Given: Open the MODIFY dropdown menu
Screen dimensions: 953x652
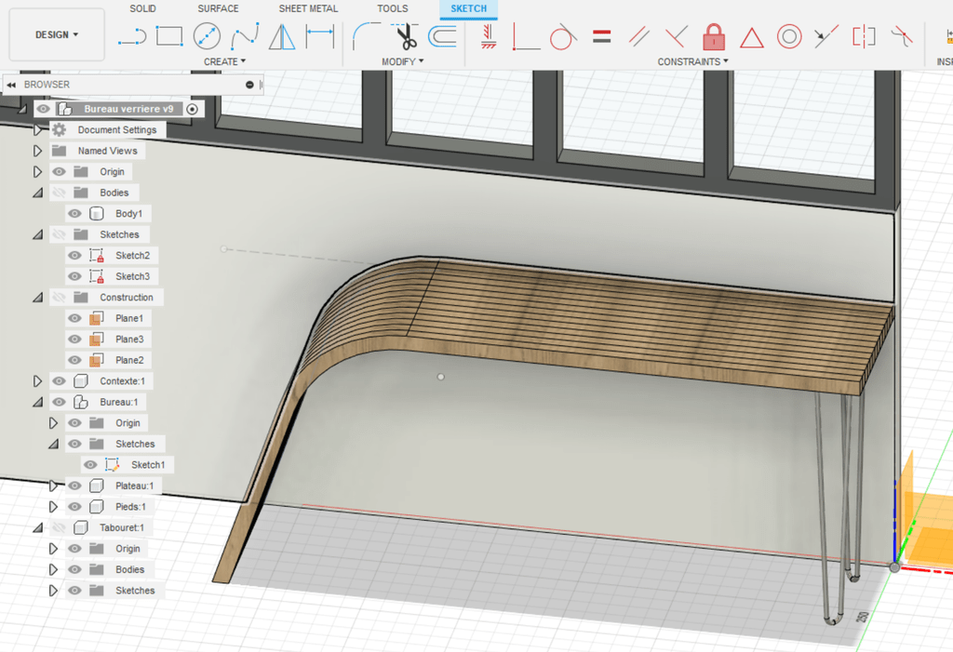Looking at the screenshot, I should click(403, 61).
